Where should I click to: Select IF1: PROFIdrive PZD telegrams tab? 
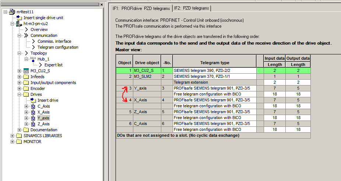pos(141,8)
